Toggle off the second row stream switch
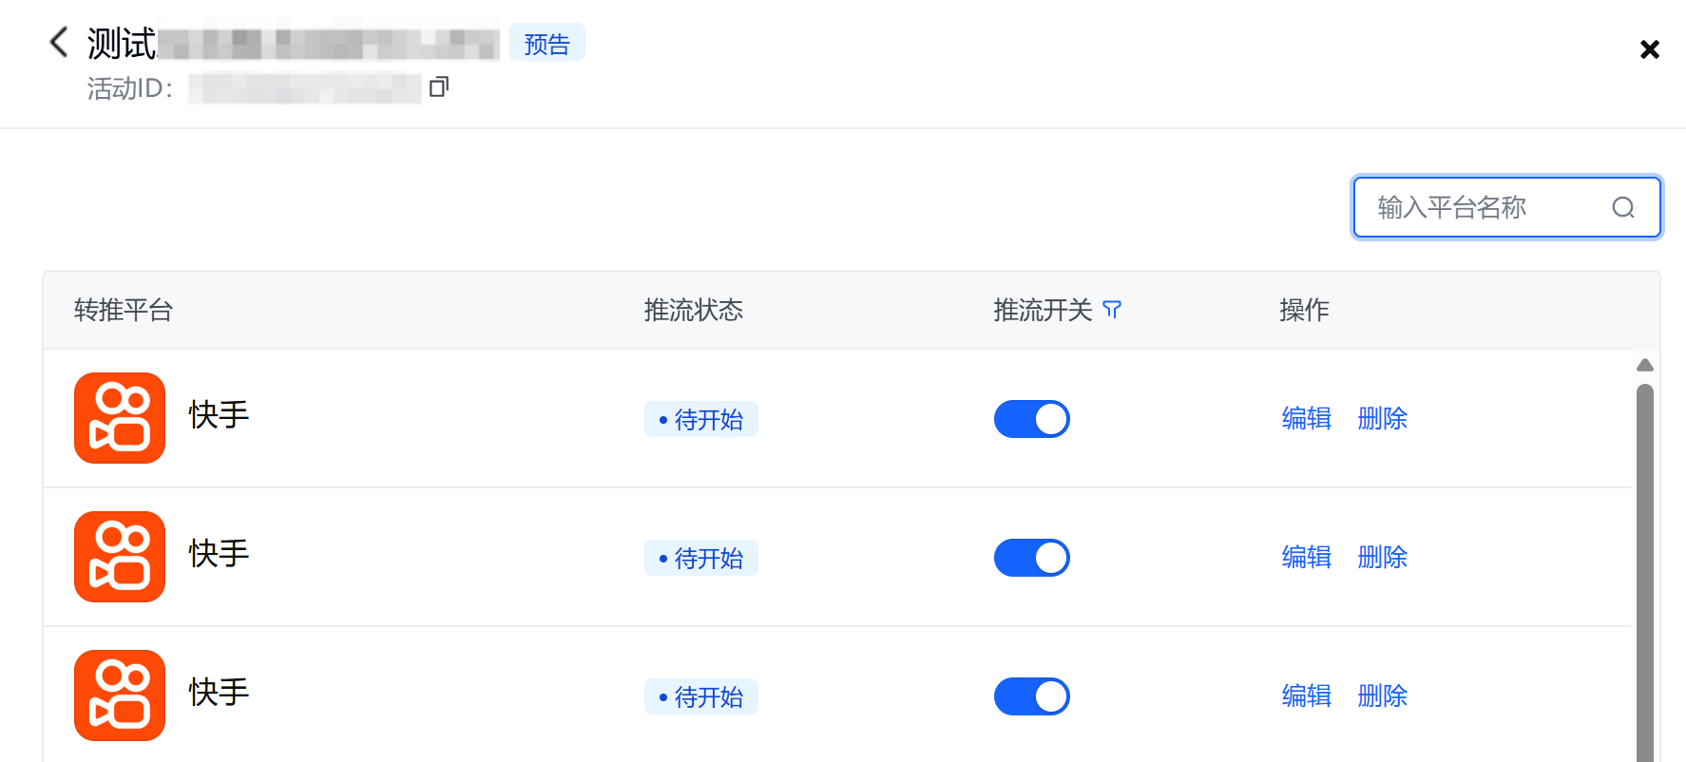Screen dimensions: 1686x762 click(1031, 558)
